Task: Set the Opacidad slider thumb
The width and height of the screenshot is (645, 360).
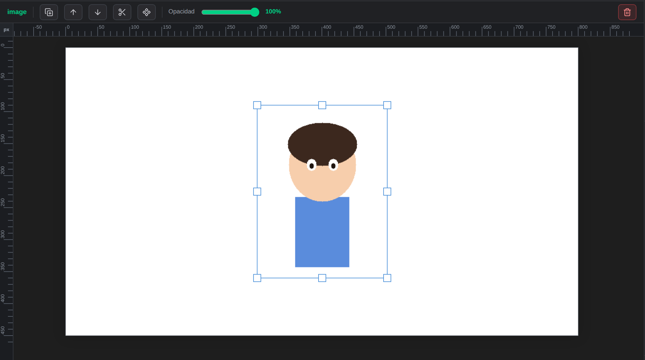Action: click(x=255, y=12)
